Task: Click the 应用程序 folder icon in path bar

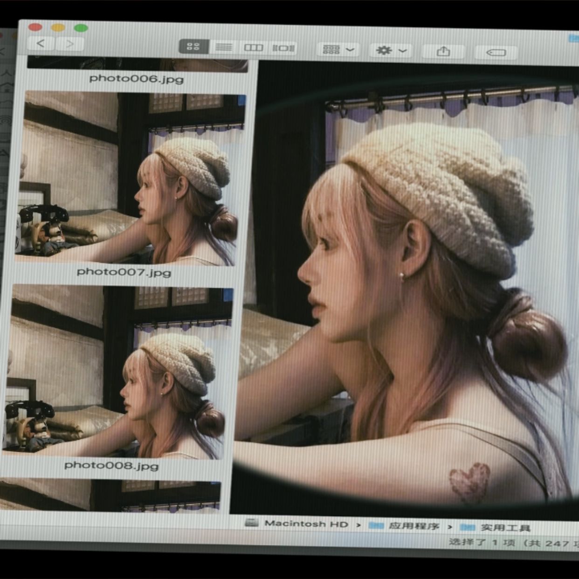Action: coord(376,525)
